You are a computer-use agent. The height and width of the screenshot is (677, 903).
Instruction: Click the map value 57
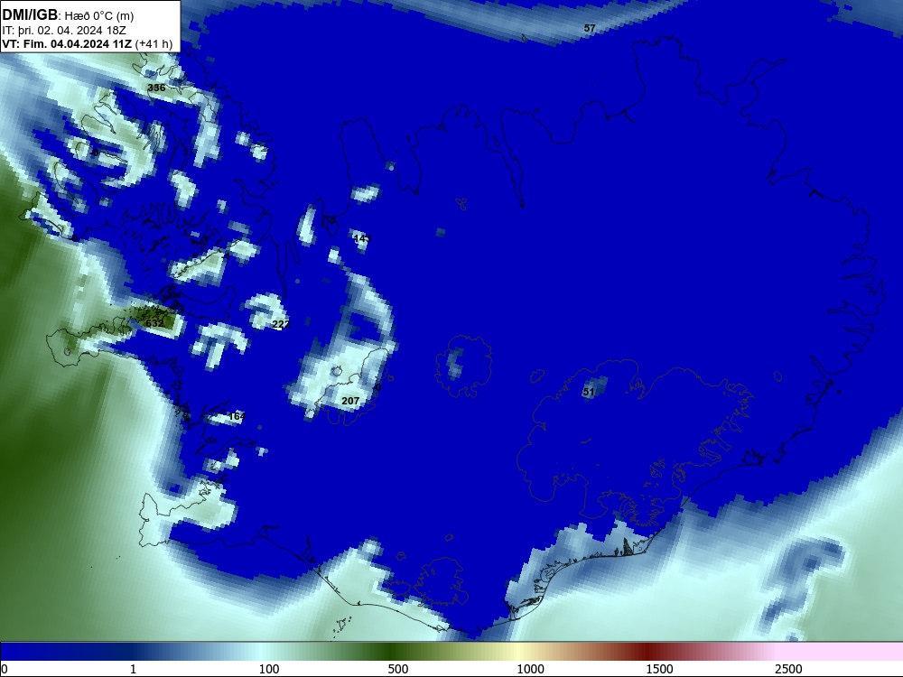[x=589, y=28]
